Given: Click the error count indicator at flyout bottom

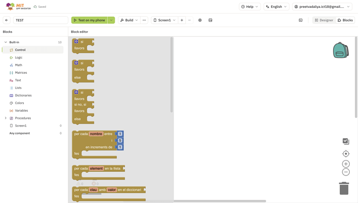Looking at the screenshot, I should [95, 184].
